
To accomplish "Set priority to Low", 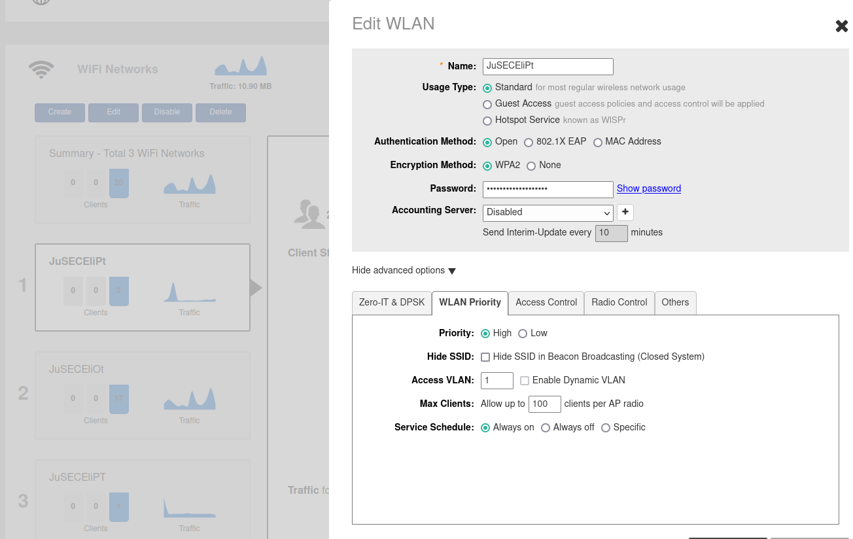I will coord(523,334).
